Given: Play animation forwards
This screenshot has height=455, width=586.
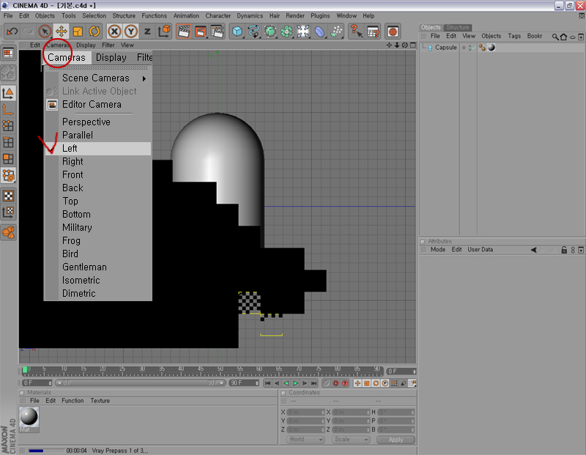Looking at the screenshot, I should (295, 383).
